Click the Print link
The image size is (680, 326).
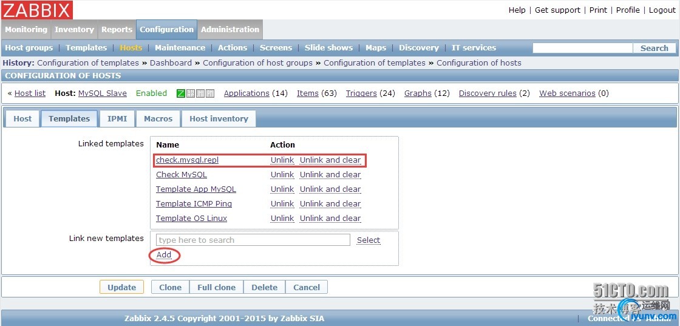[x=598, y=10]
